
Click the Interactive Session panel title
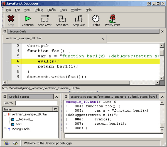(114, 97)
